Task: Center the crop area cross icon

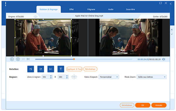Action: (74, 77)
